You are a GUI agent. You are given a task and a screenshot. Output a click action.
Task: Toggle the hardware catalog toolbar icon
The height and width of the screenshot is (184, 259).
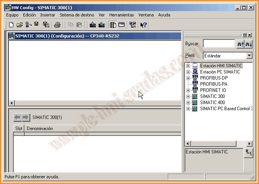tap(113, 25)
